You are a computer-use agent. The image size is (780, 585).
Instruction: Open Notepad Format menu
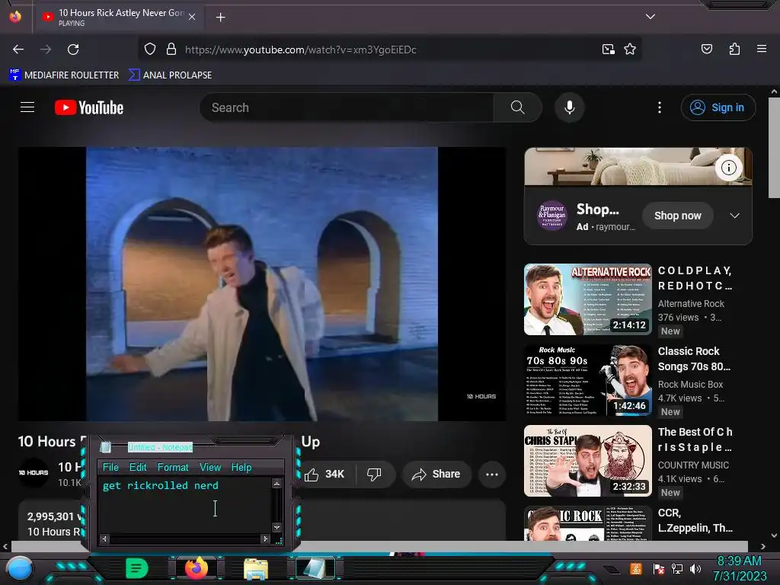click(x=173, y=468)
